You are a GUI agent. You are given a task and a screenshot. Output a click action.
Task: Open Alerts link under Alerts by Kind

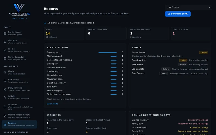click(52, 104)
